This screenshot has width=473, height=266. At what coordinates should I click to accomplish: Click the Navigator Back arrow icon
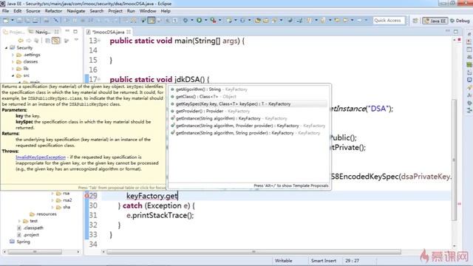pyautogui.click(x=21, y=41)
